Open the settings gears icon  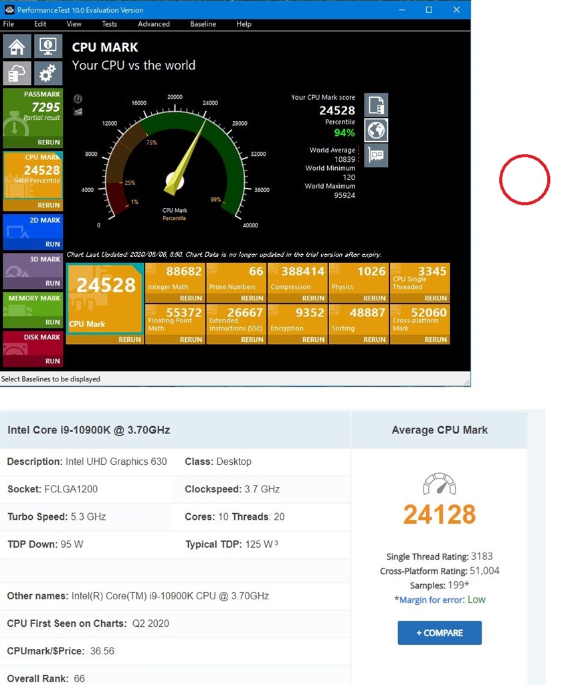(47, 73)
